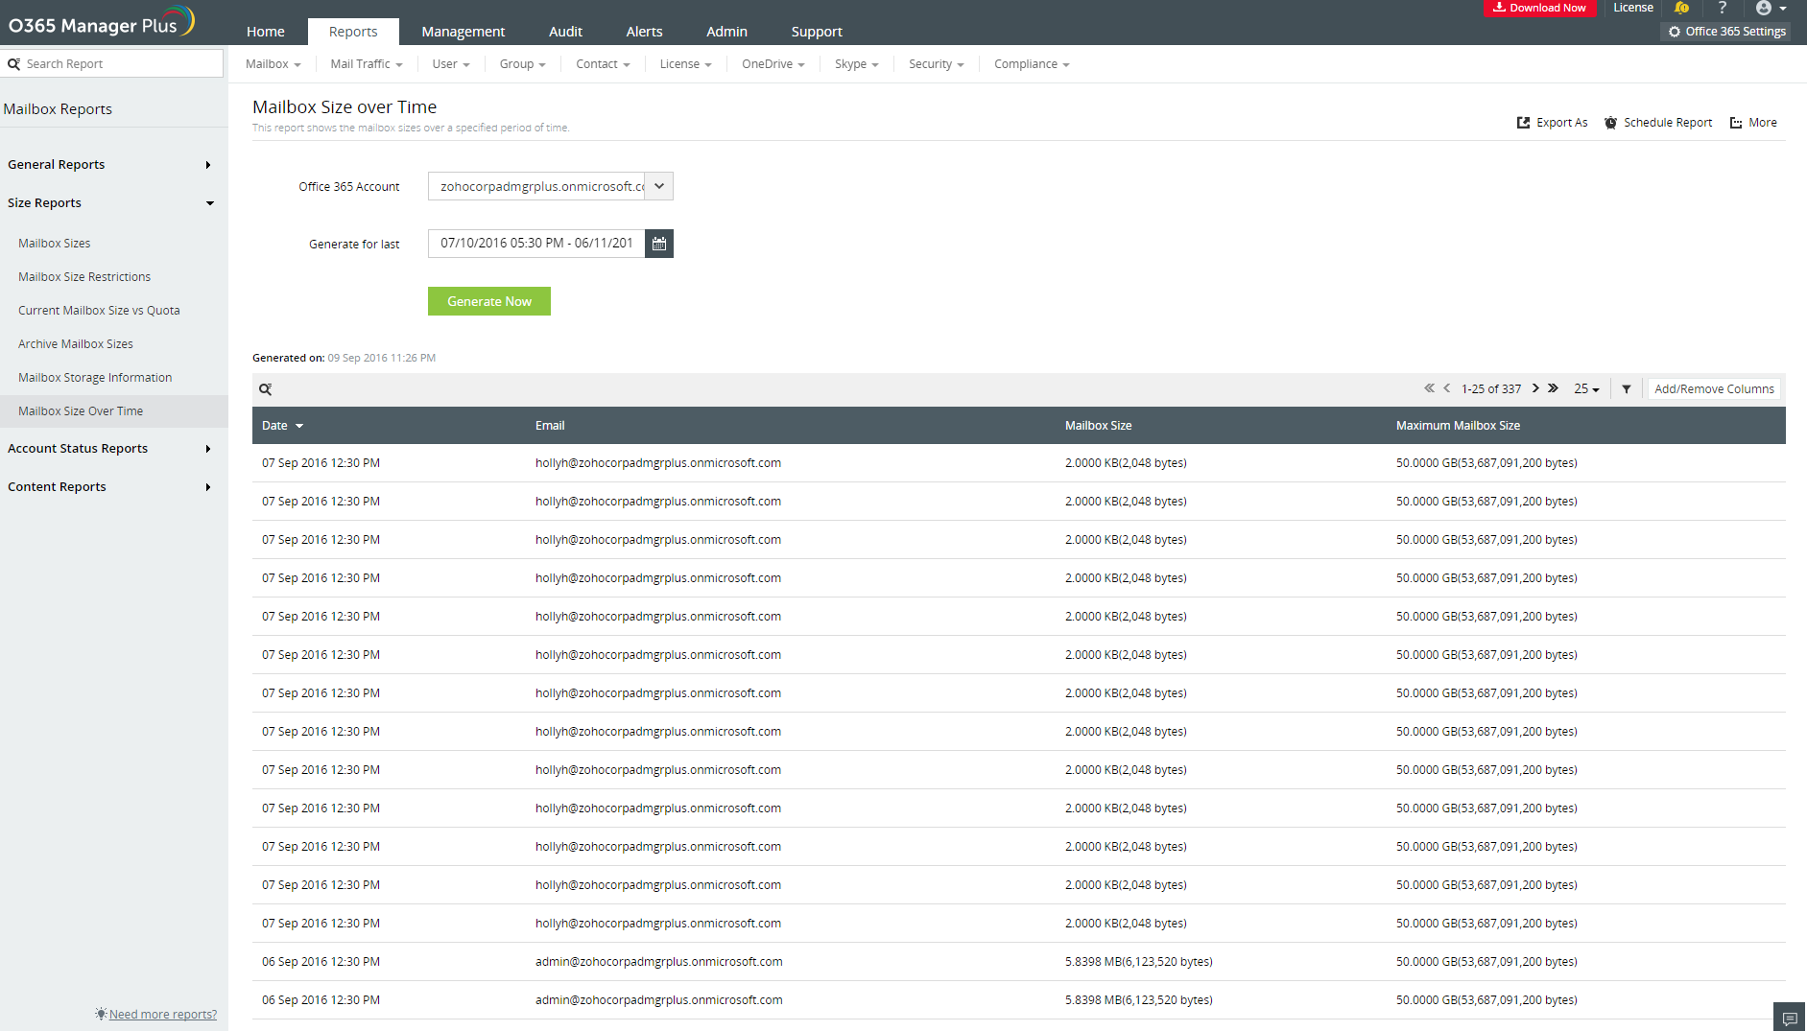Switch to the Audit tab
The height and width of the screenshot is (1031, 1807).
tap(565, 31)
